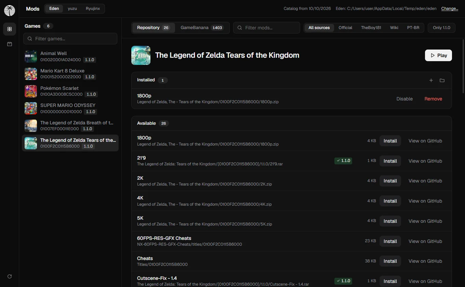The height and width of the screenshot is (287, 465).
Task: Click Change... to edit Eden path
Action: [x=450, y=9]
